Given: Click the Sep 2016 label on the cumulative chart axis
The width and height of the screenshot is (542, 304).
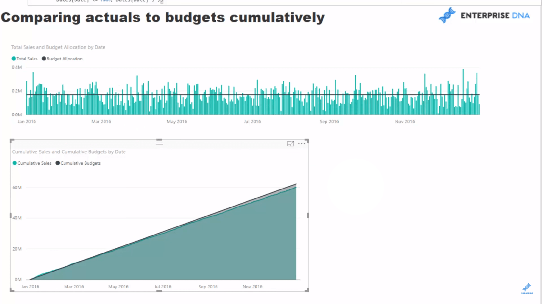Looking at the screenshot, I should pos(208,287).
